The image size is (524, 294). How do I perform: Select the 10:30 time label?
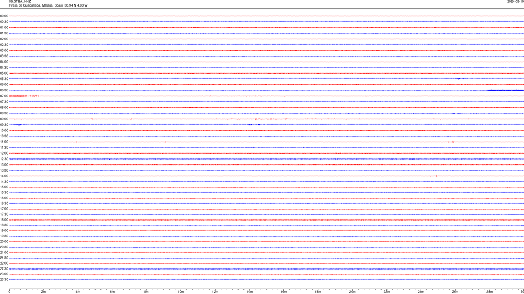[4, 136]
